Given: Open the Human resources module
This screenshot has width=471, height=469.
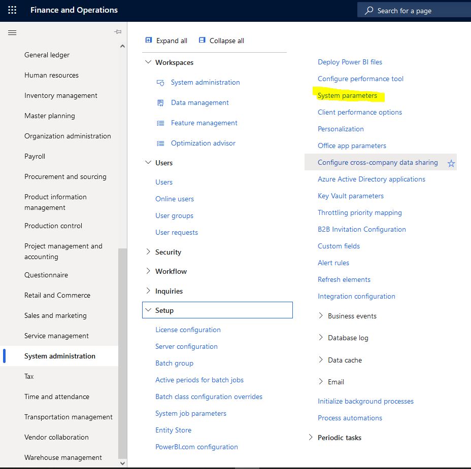Looking at the screenshot, I should (x=51, y=75).
